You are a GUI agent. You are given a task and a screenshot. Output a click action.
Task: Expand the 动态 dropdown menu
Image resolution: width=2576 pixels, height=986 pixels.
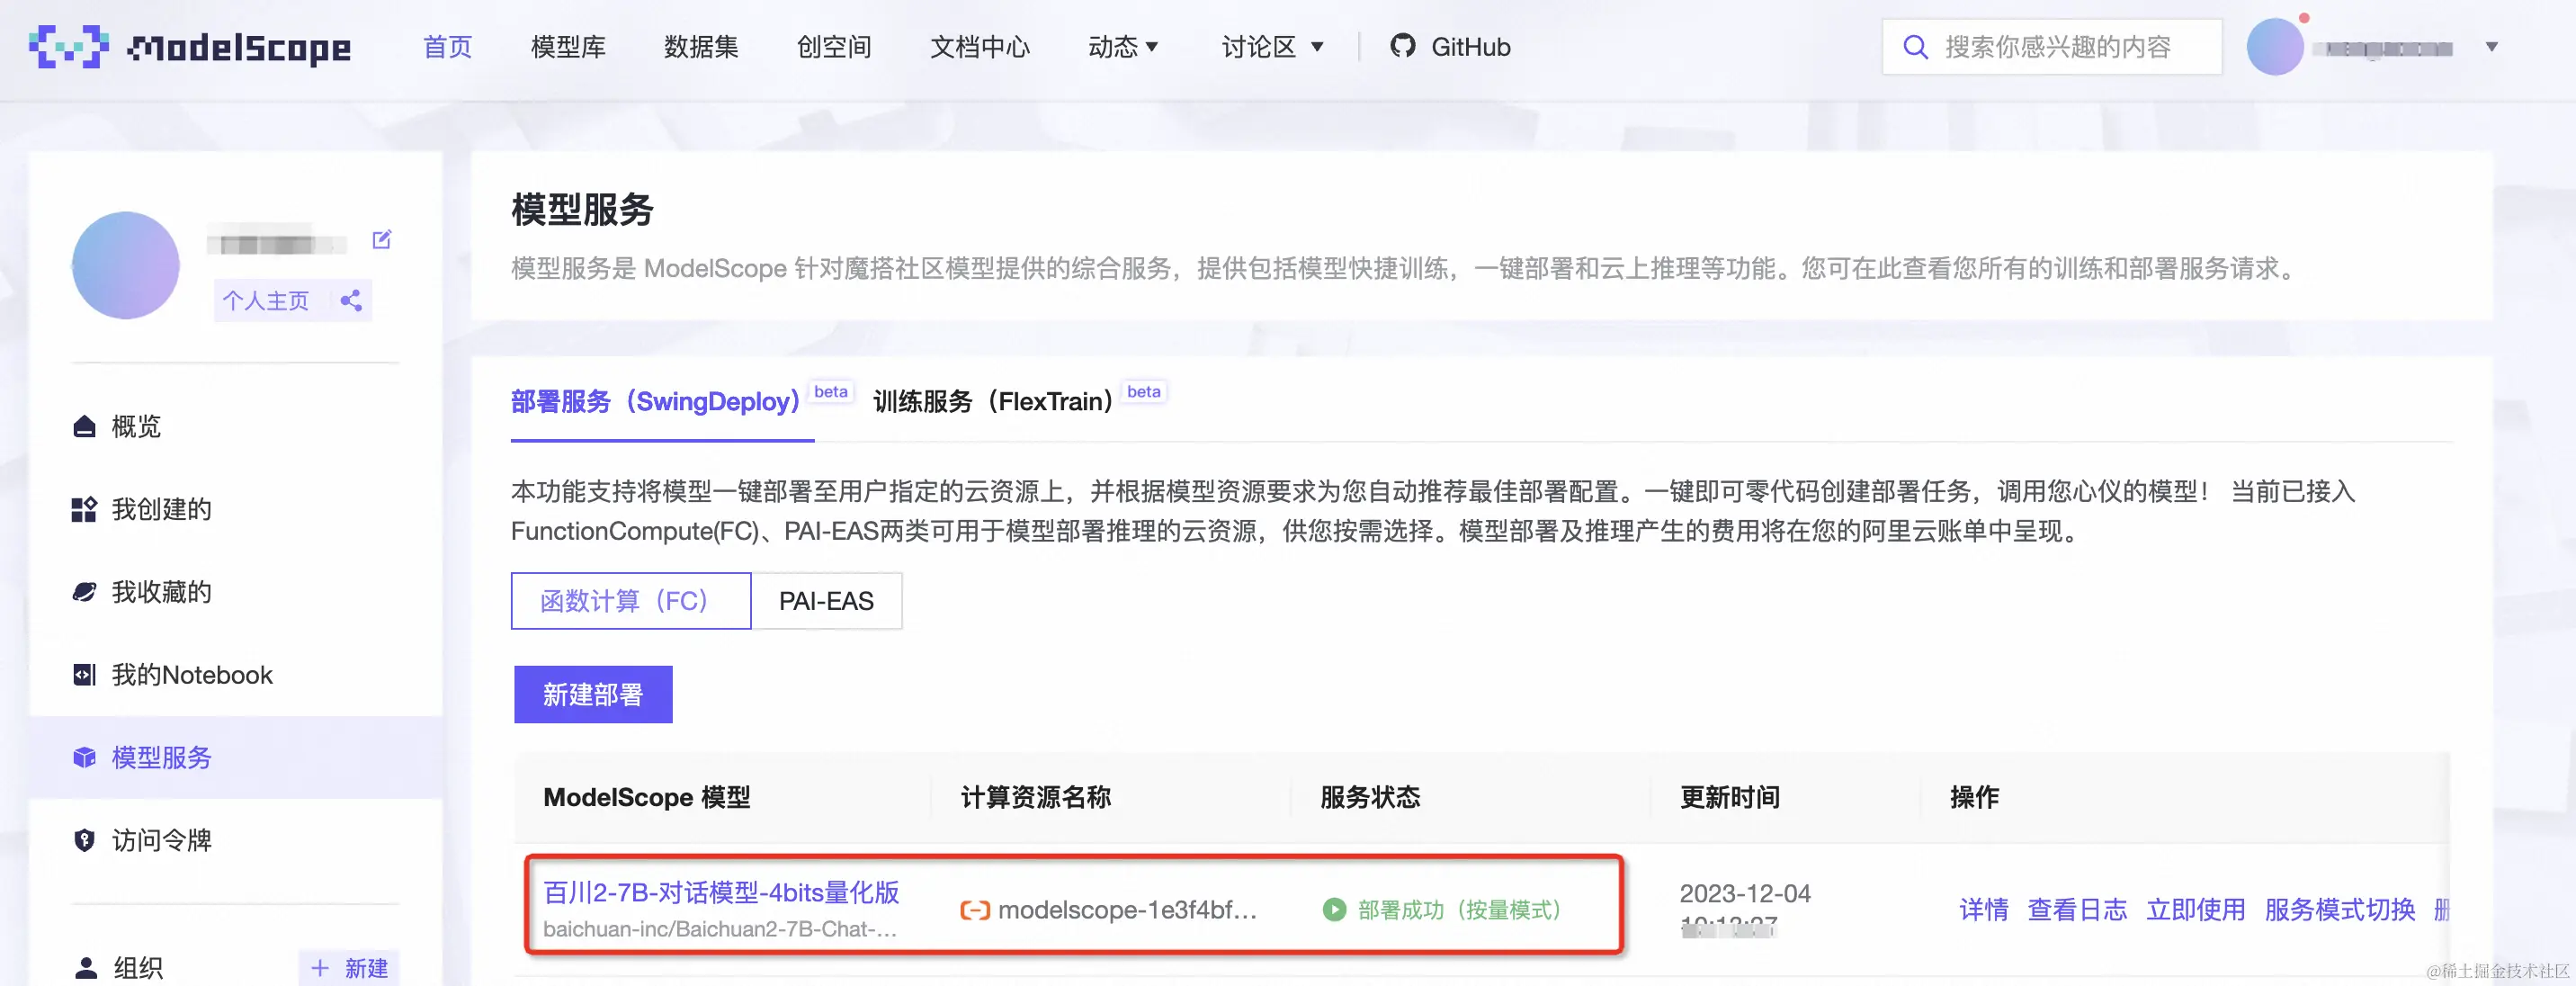tap(1123, 47)
